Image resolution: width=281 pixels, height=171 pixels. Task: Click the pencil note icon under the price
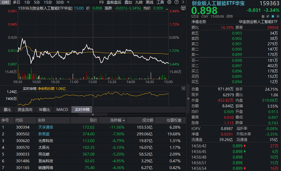(268, 17)
